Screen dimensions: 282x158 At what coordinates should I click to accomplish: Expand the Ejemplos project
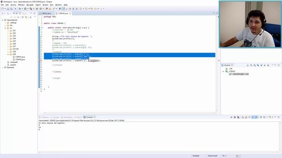click(x=3, y=67)
